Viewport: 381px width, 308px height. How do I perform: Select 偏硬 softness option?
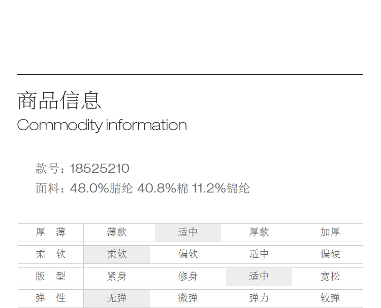(330, 254)
